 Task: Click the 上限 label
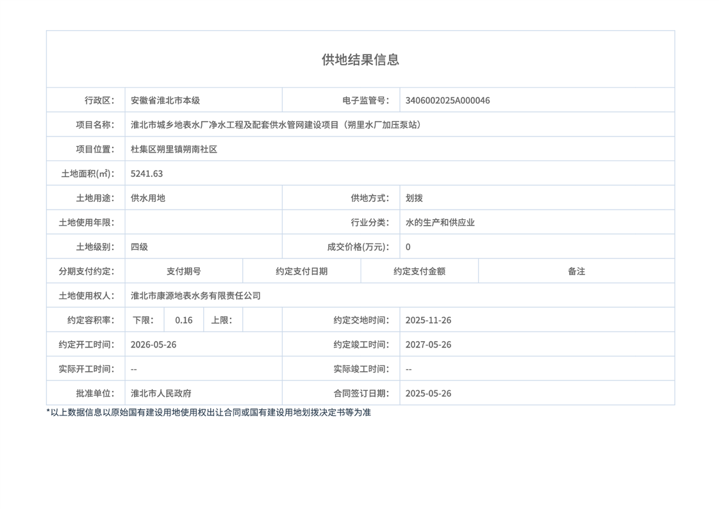pyautogui.click(x=222, y=320)
